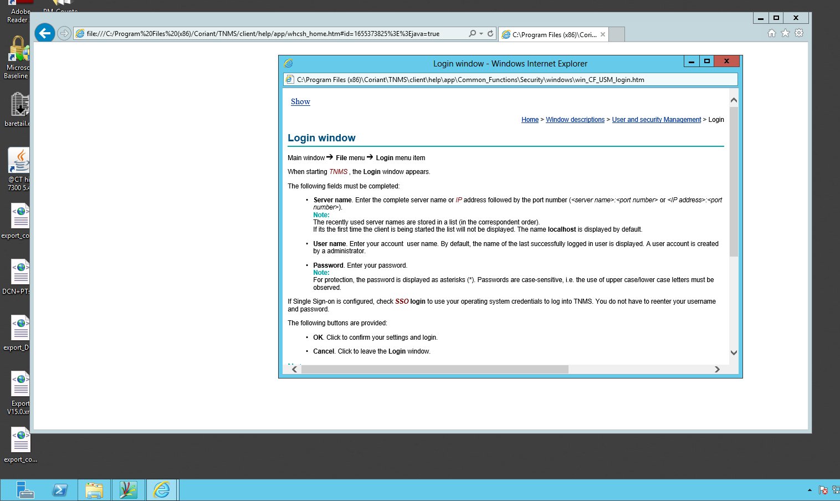Image resolution: width=840 pixels, height=501 pixels.
Task: Click the search magnifier in address bar
Action: (472, 34)
